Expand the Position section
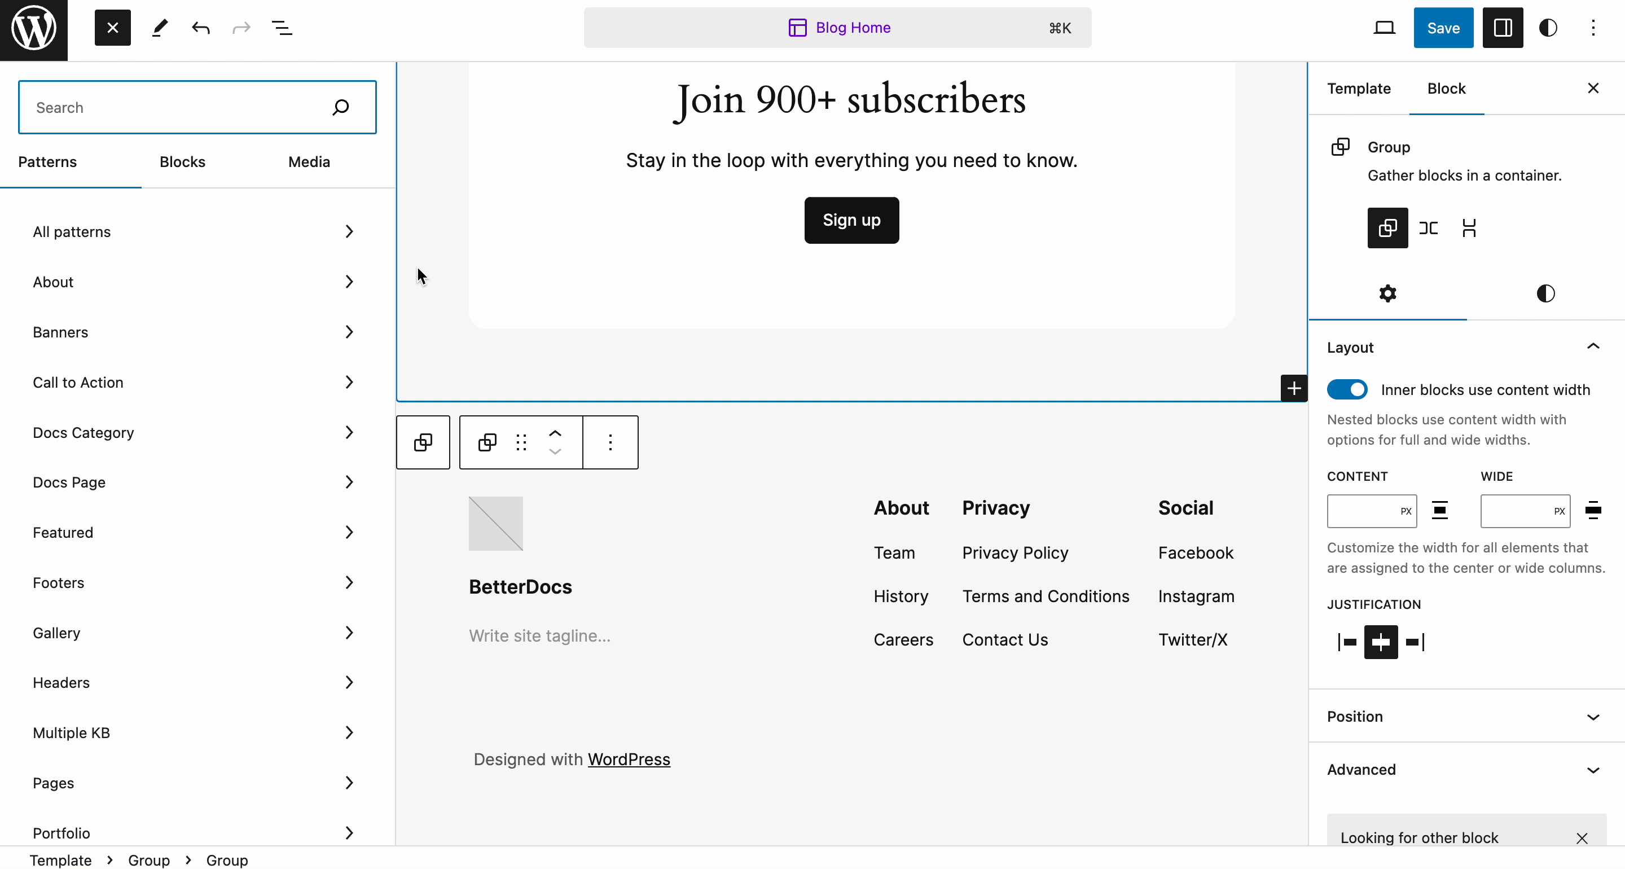The height and width of the screenshot is (869, 1625). click(1464, 717)
